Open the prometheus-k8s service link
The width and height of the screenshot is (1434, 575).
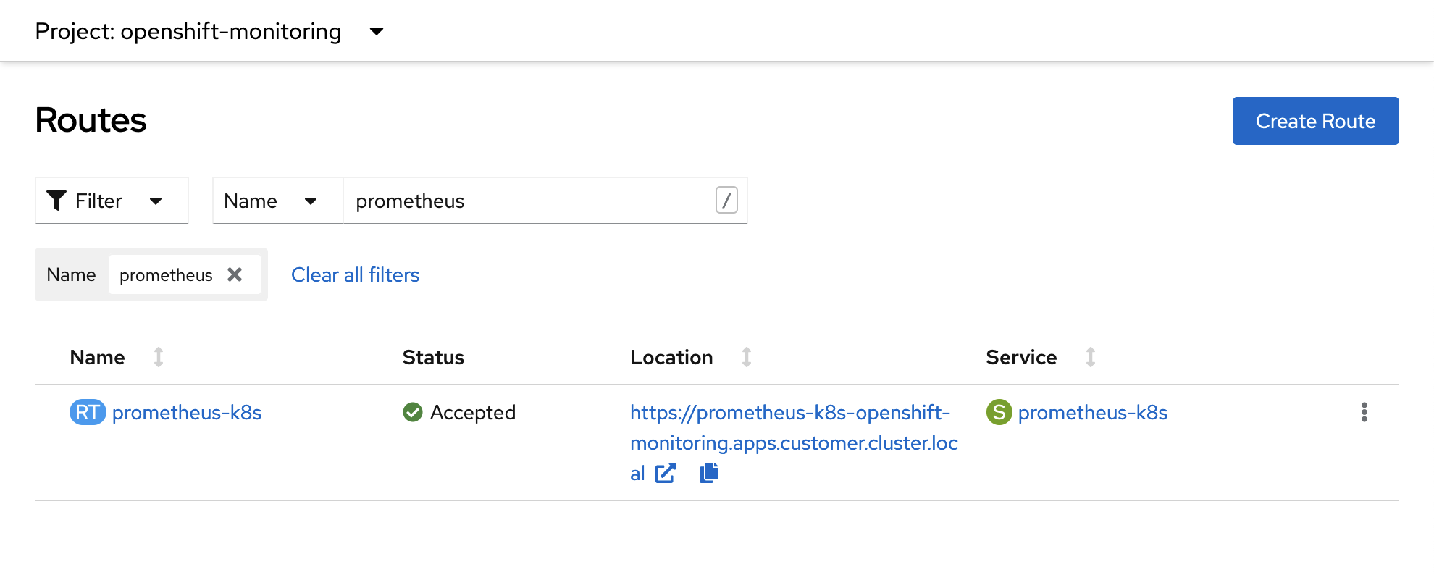point(1092,412)
